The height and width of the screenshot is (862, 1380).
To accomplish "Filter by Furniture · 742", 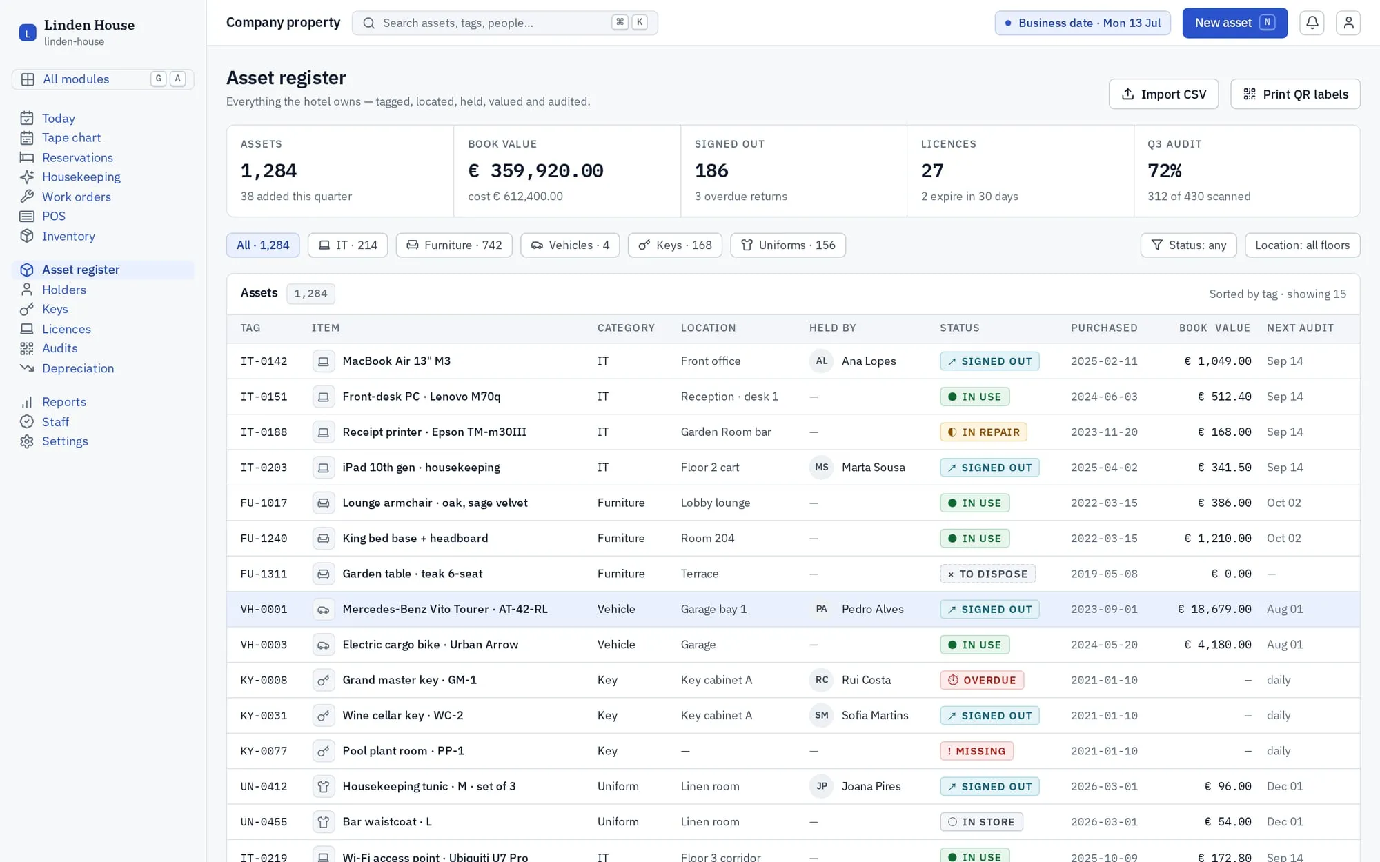I will 454,245.
